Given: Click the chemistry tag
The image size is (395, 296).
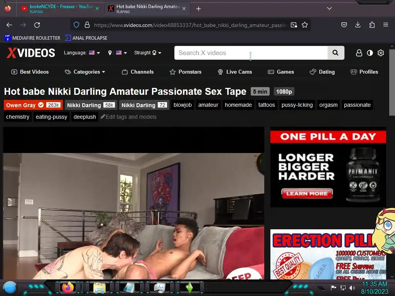Looking at the screenshot, I should 18,117.
